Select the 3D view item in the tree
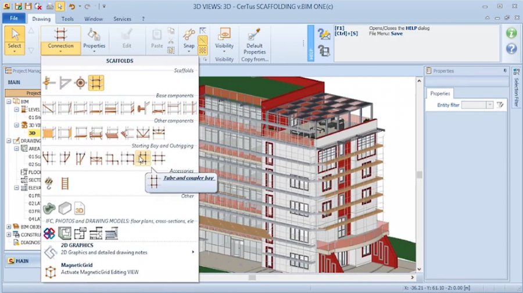523x293 pixels. click(32, 133)
